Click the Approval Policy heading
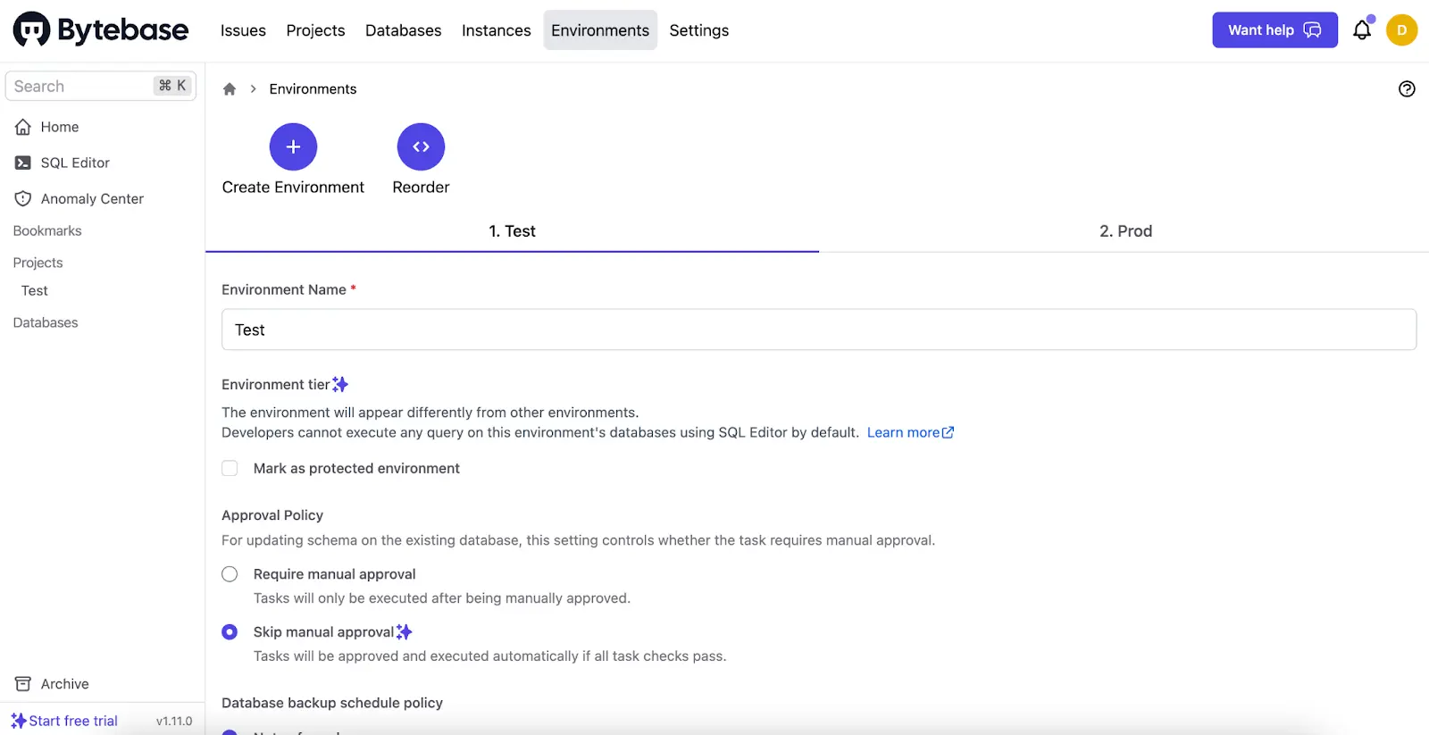 coord(272,515)
